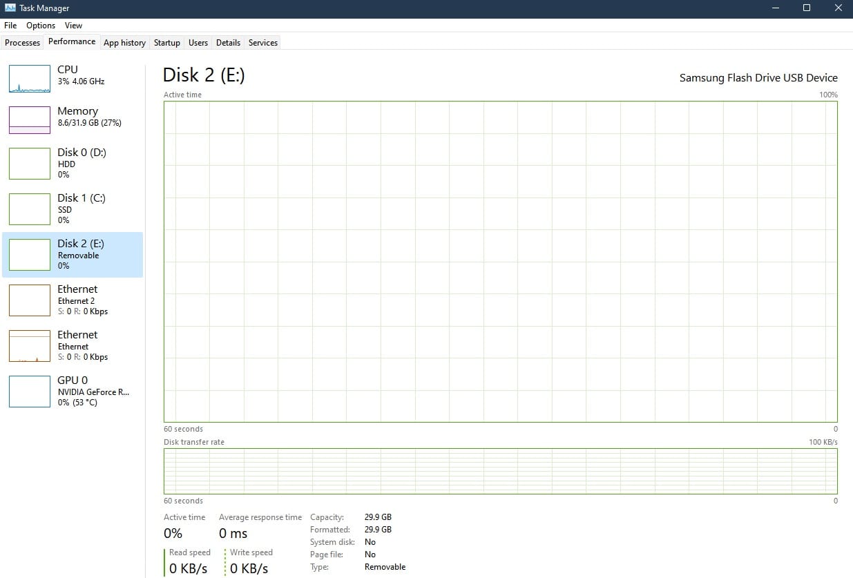The width and height of the screenshot is (853, 578).
Task: Maximize the Task Manager window
Action: pos(806,8)
